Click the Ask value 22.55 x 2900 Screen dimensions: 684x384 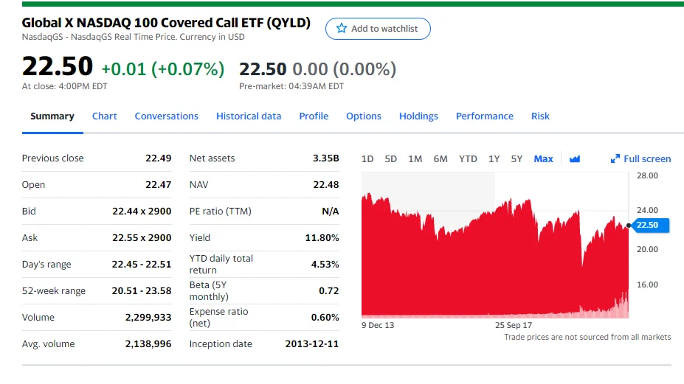(142, 238)
